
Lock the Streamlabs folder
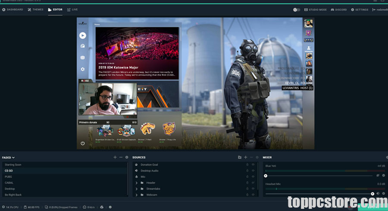[x=247, y=189]
